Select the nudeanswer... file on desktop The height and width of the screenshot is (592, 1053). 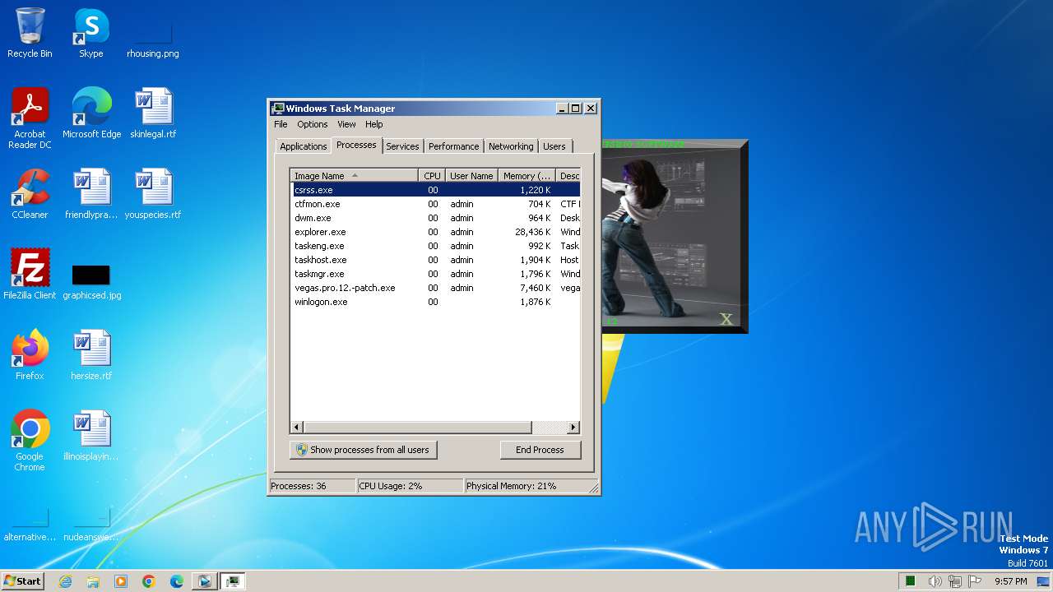tap(91, 526)
